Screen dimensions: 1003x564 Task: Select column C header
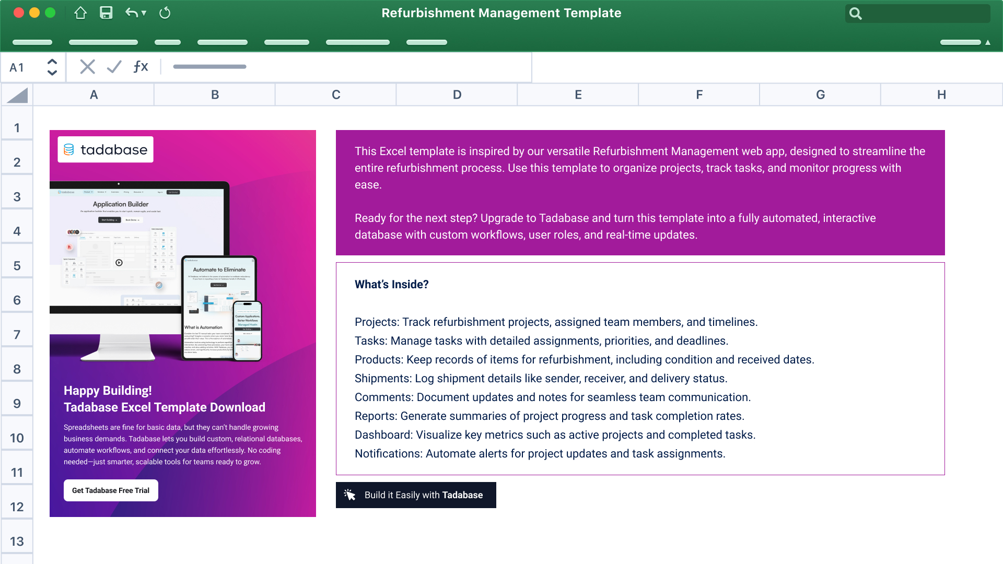click(336, 95)
